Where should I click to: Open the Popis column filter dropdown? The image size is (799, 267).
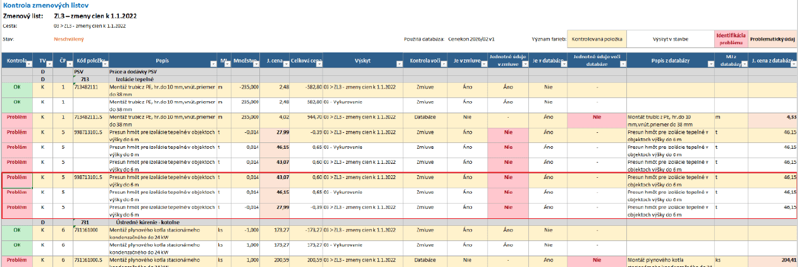click(x=212, y=64)
